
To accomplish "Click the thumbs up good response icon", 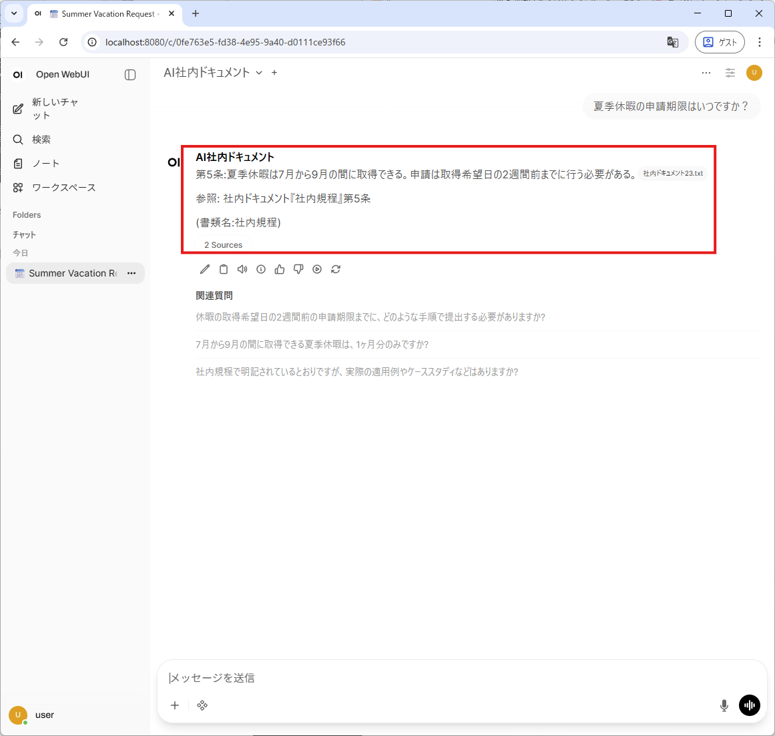I will [x=280, y=269].
